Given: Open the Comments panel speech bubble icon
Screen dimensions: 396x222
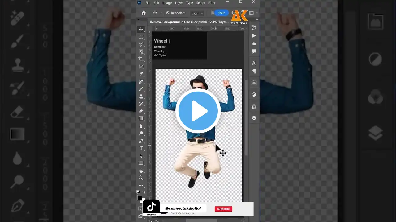Looking at the screenshot, I should 254,51.
